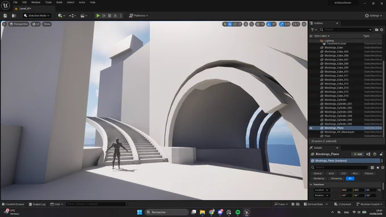The height and width of the screenshot is (217, 386).
Task: Select Blockings_Cylinder_003 in Outliner
Action: coord(338,112)
